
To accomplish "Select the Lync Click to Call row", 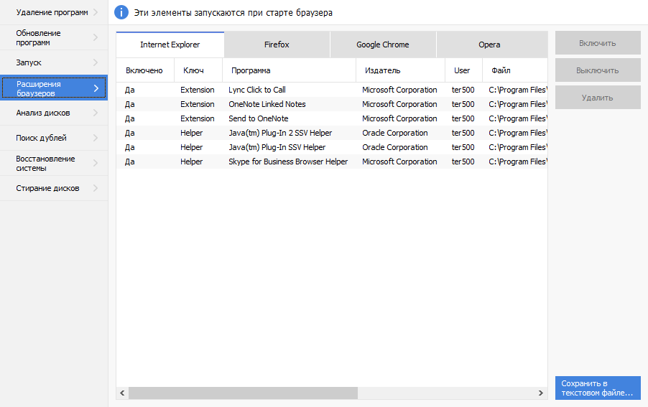I will (332, 90).
